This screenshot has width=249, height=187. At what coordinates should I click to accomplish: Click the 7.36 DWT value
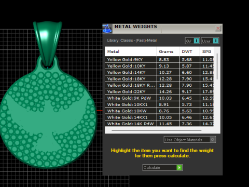click(187, 124)
